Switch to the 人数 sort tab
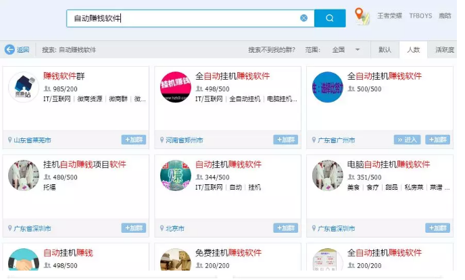 413,50
